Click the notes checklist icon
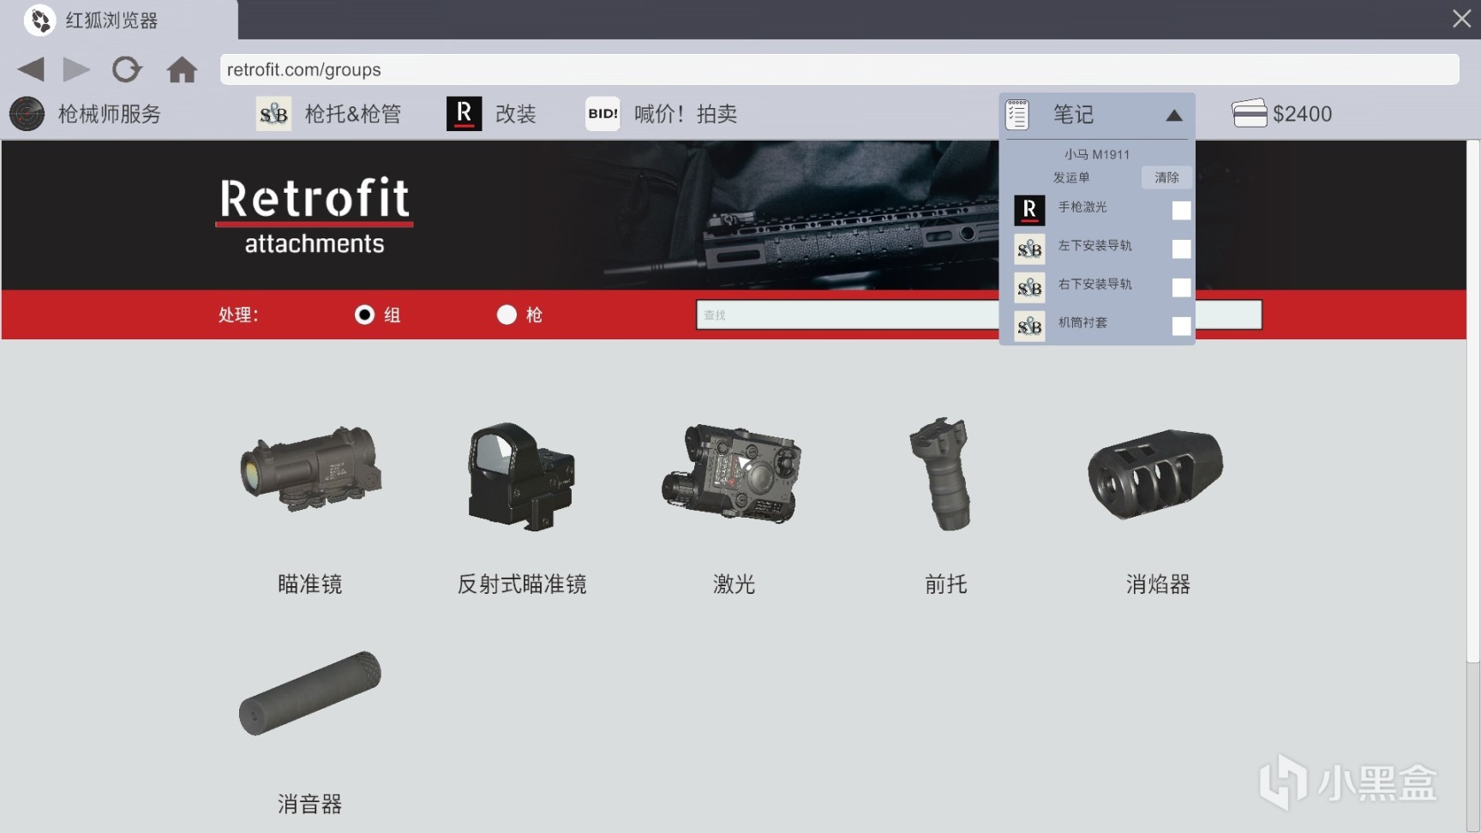The width and height of the screenshot is (1481, 833). click(1017, 114)
